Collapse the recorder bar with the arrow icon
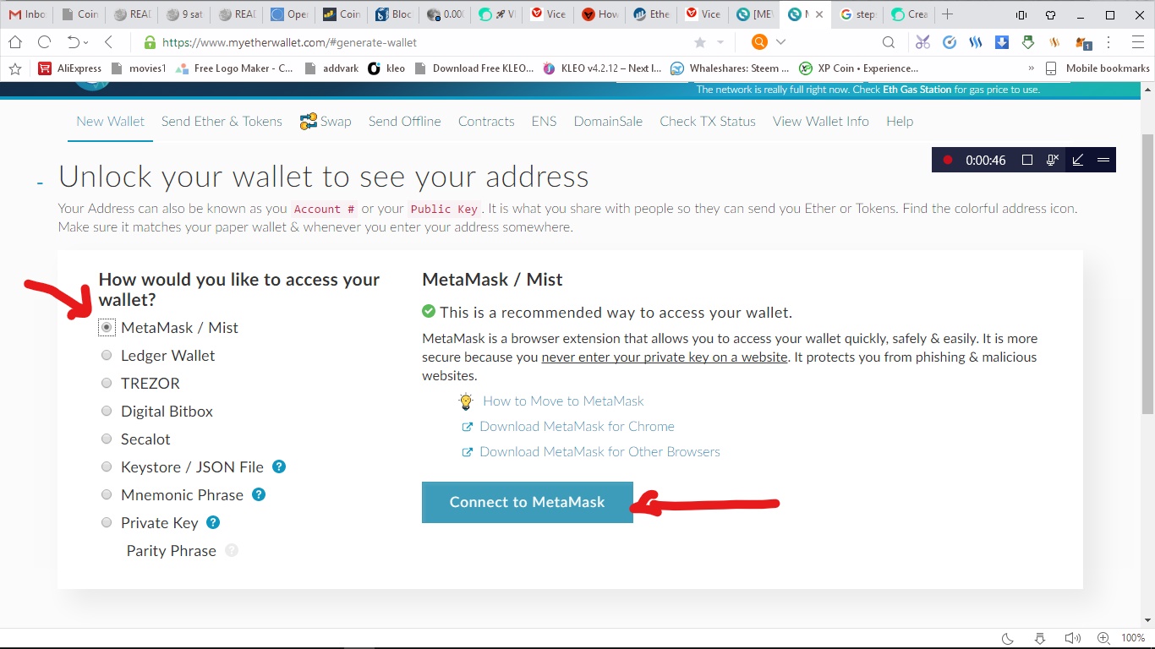This screenshot has width=1155, height=649. pos(1078,160)
